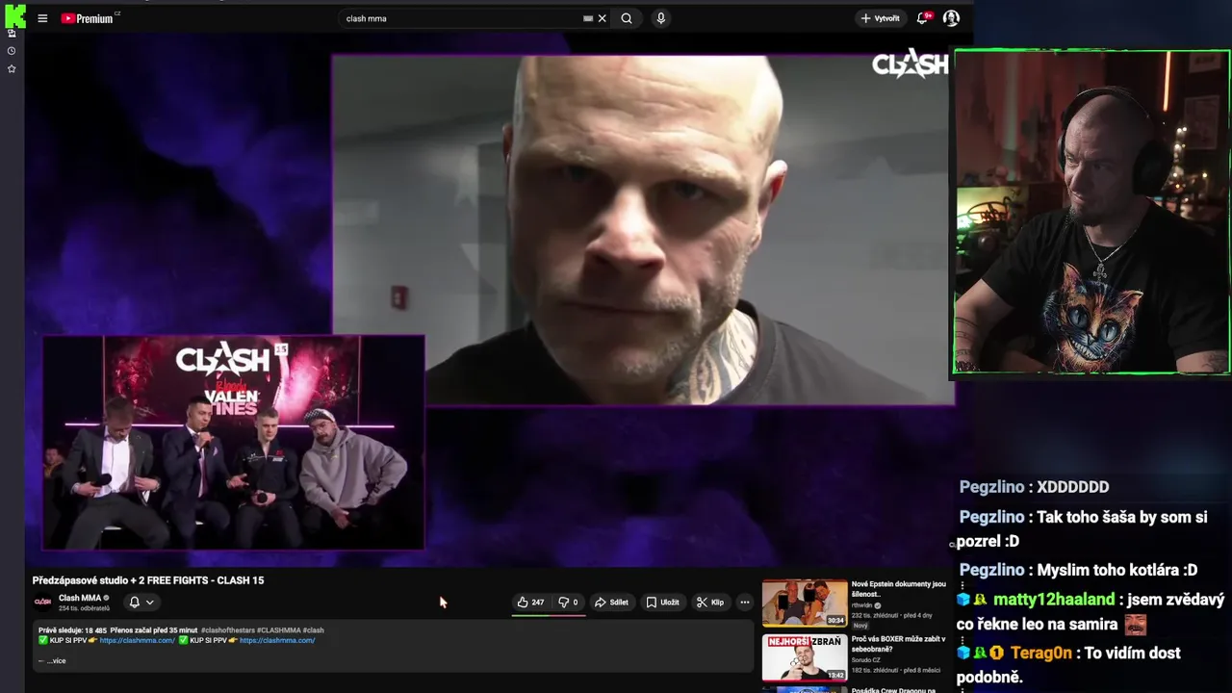Open the account avatar menu
Screen dimensions: 1232x693
click(x=951, y=18)
